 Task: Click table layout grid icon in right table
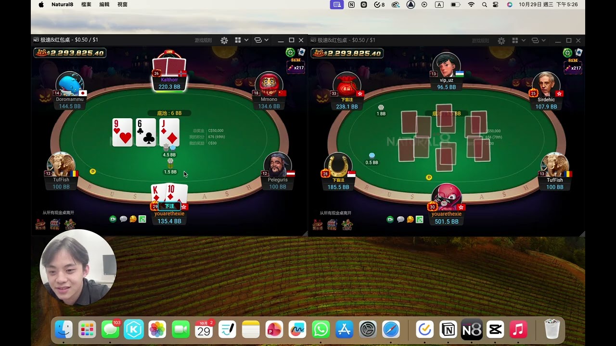click(x=515, y=41)
